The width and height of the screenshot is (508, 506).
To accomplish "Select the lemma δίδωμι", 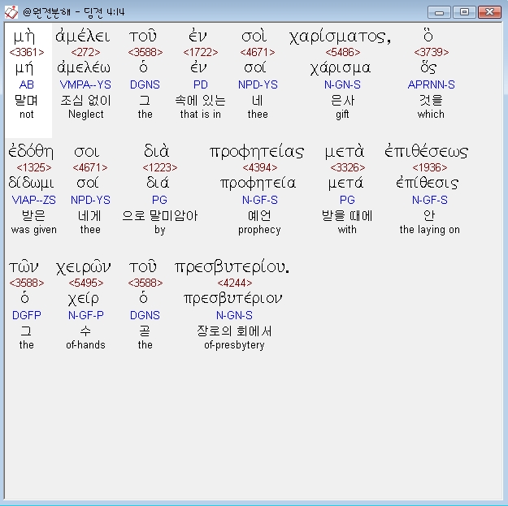I will click(x=31, y=184).
